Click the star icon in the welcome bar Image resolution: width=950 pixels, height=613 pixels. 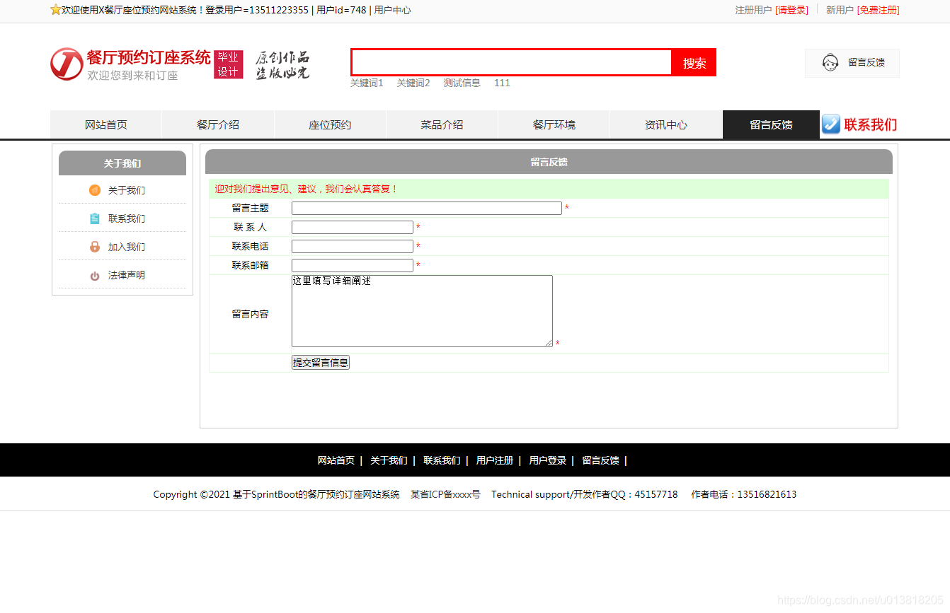(55, 10)
